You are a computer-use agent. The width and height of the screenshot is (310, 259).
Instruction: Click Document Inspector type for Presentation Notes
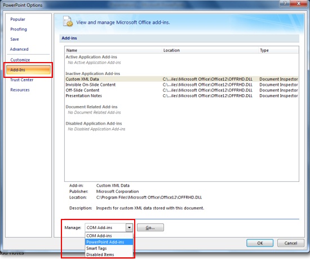tap(278, 96)
